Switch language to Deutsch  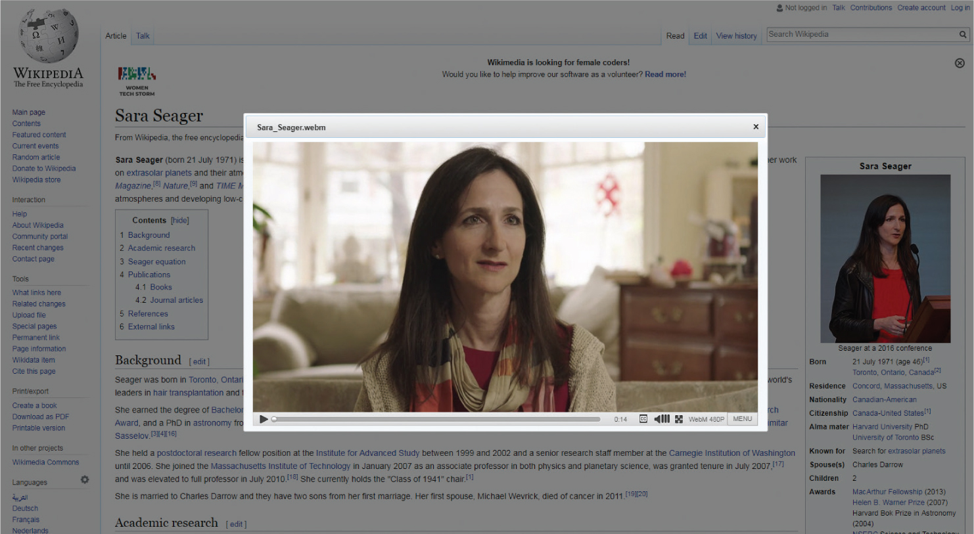pyautogui.click(x=25, y=508)
